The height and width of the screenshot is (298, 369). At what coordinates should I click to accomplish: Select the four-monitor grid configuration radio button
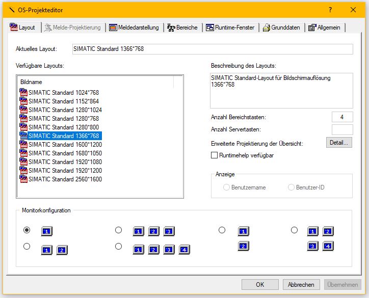pyautogui.click(x=294, y=230)
